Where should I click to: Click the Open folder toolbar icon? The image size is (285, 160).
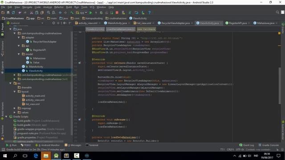pos(3,12)
